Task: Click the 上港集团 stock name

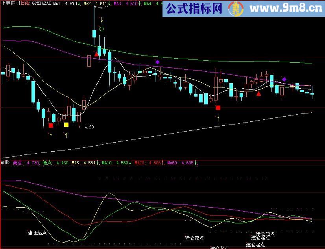Action: click(10, 3)
